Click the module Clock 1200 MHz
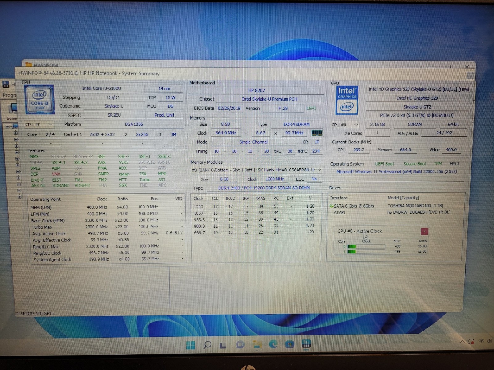This screenshot has width=494, height=370. 274,179
